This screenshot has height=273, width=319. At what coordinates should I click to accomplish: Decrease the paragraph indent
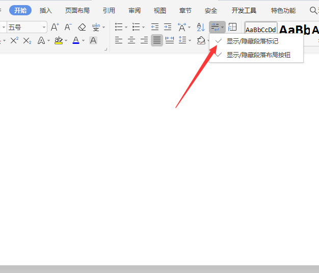click(155, 27)
